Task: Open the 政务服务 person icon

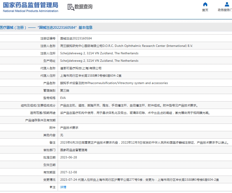Action: (x=227, y=4)
